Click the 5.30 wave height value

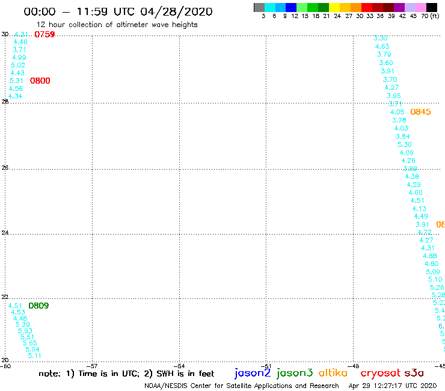405,144
